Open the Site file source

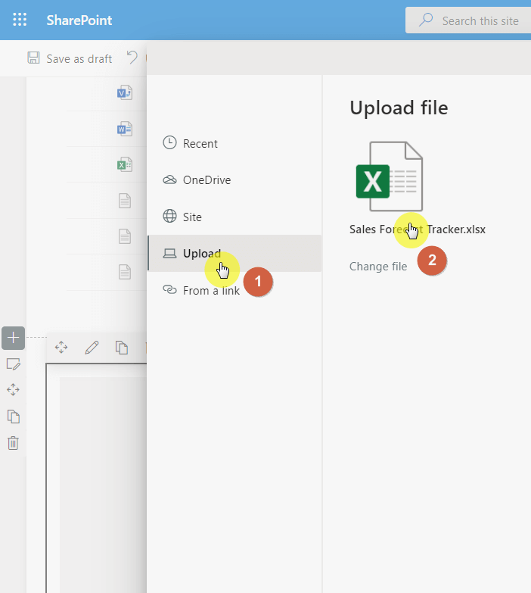click(234, 217)
